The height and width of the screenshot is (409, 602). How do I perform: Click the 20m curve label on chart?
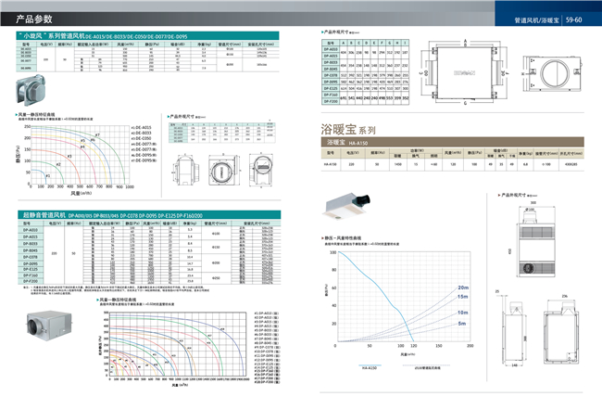[x=463, y=288]
